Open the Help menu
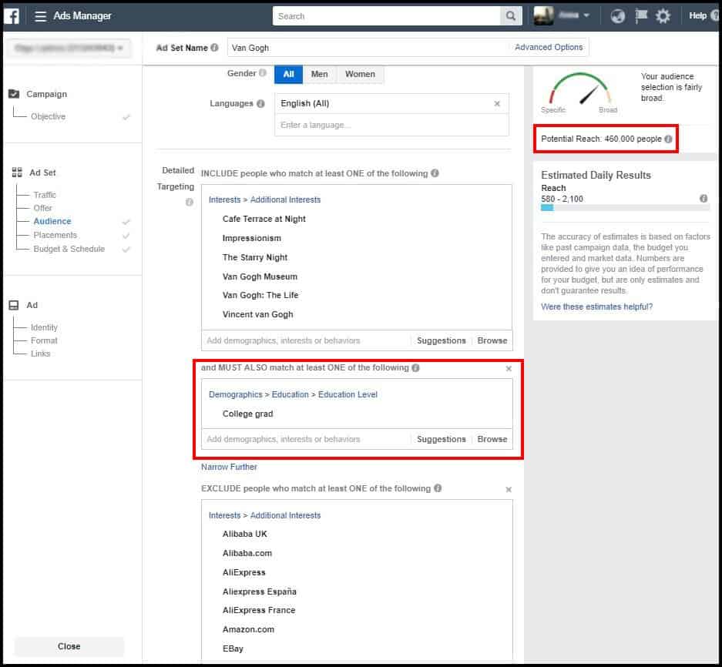The height and width of the screenshot is (667, 722). [x=698, y=16]
